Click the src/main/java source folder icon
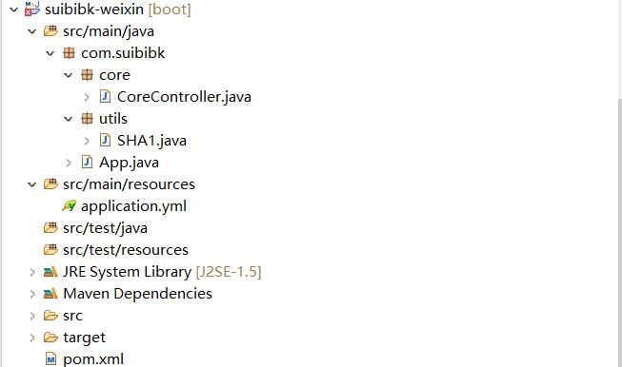The width and height of the screenshot is (622, 367). tap(50, 30)
